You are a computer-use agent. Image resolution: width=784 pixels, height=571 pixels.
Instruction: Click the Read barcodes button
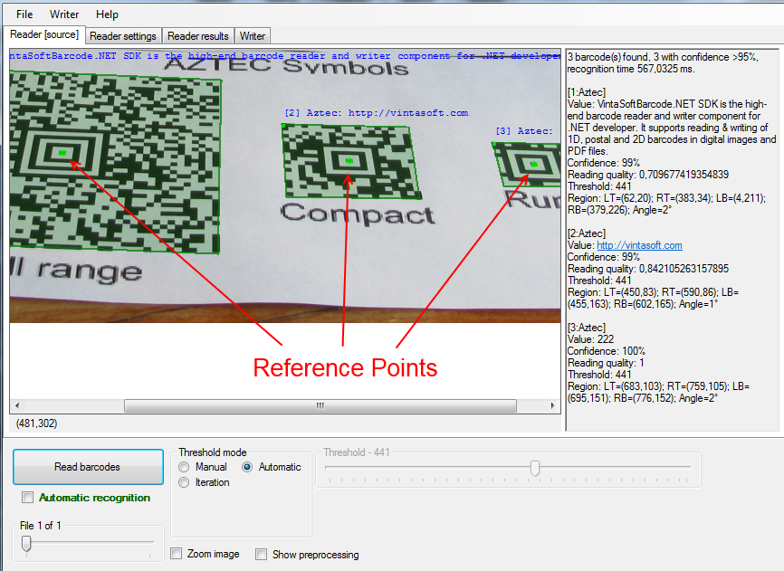pos(88,467)
